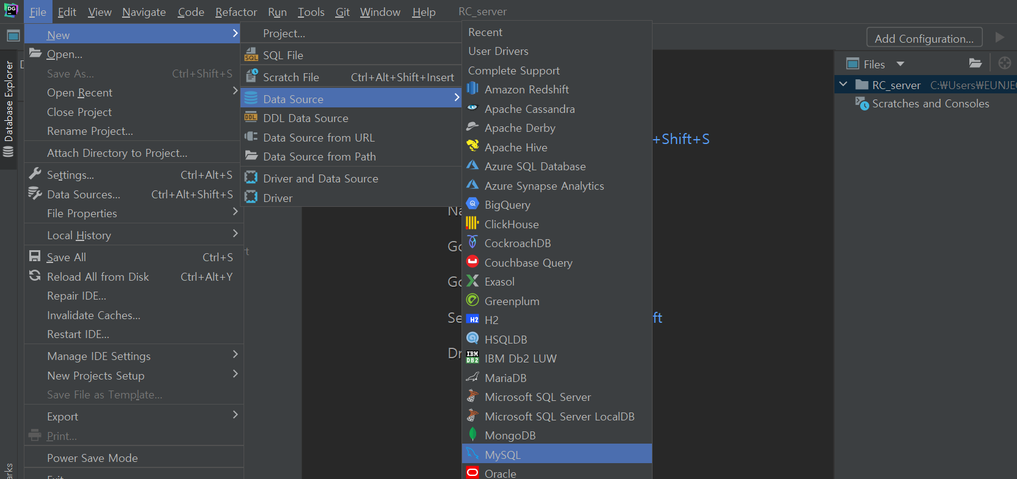Open the Edit menu
The width and height of the screenshot is (1017, 479).
point(67,12)
